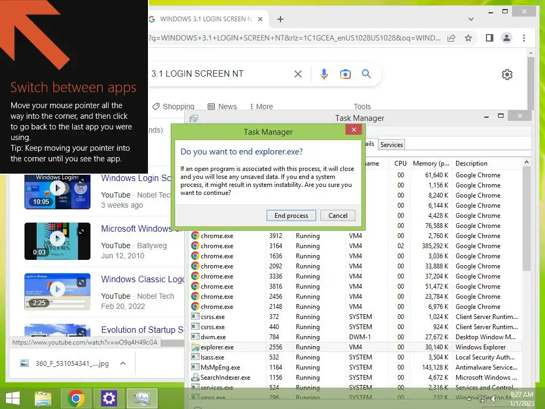The height and width of the screenshot is (409, 545).
Task: Open Google quick settings gear
Action: 507,75
